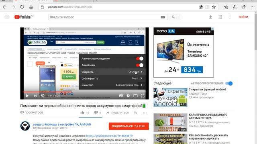Open the YouTube hamburger guide menu
Viewport: 257px width, 144px height.
click(x=7, y=17)
